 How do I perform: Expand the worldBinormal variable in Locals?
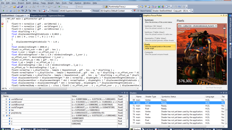6,105
